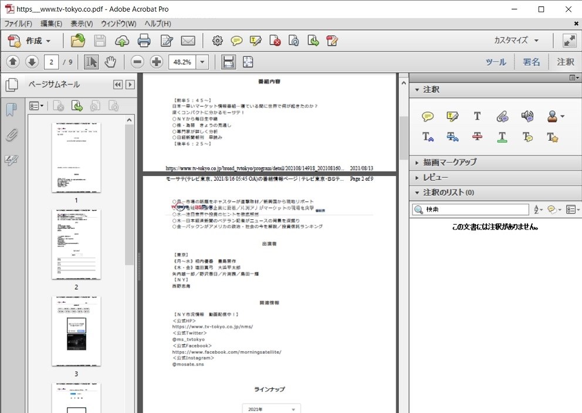Zoom in using the plus icon
The width and height of the screenshot is (582, 413).
pos(155,62)
